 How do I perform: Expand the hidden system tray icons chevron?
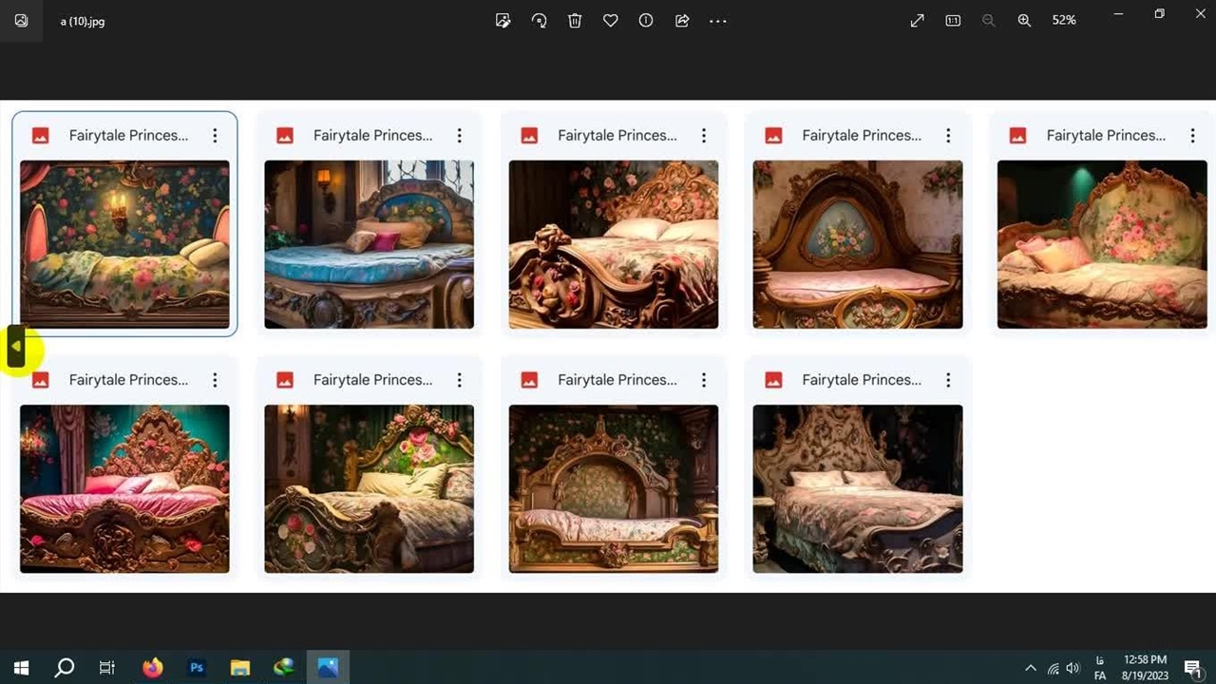(x=1031, y=669)
